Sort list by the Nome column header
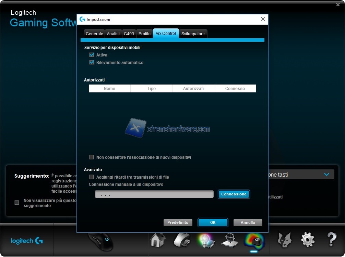345x257 pixels. (109, 89)
